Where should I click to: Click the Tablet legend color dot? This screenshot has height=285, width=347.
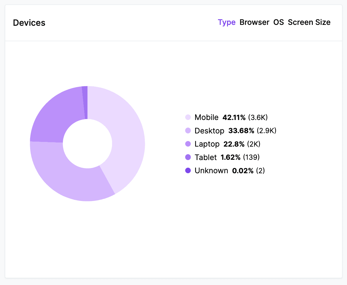(x=188, y=157)
